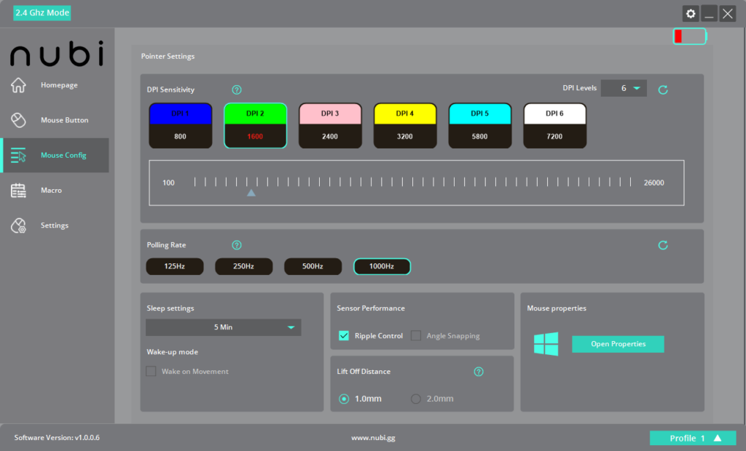Select the blue DPI 1 swatch
Image resolution: width=746 pixels, height=451 pixels.
tap(181, 114)
